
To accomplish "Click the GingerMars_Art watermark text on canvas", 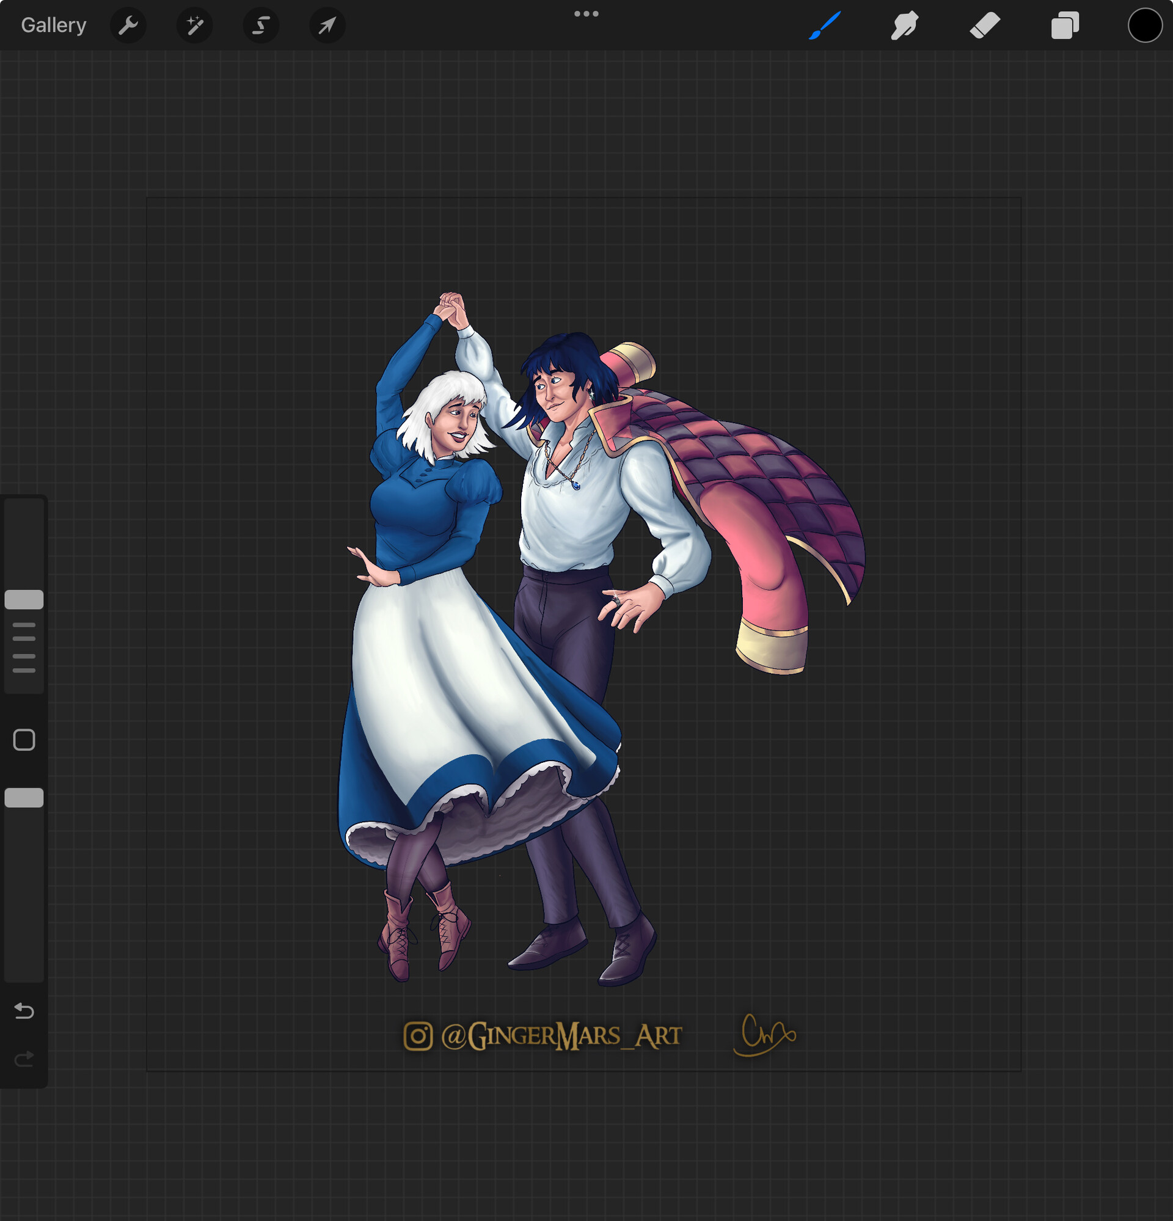I will 561,1036.
